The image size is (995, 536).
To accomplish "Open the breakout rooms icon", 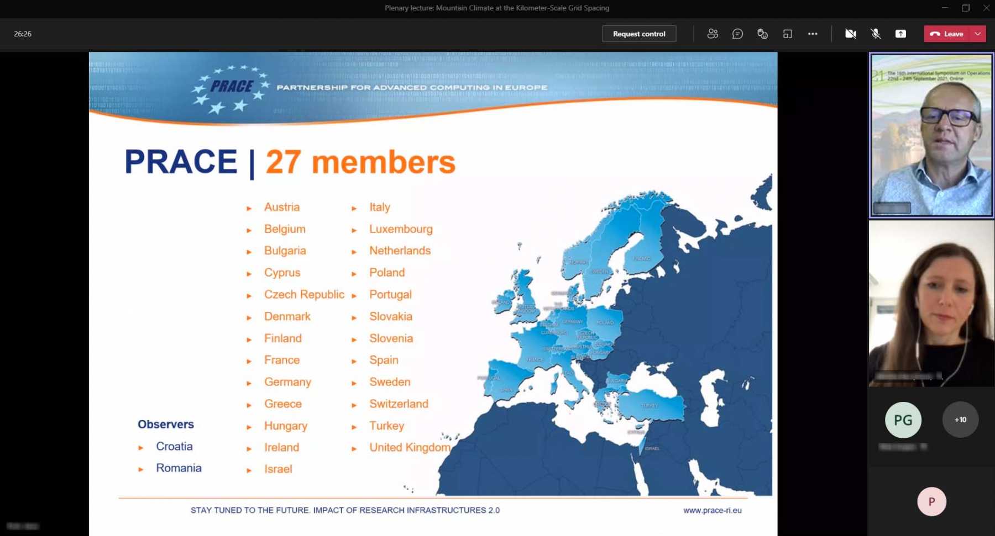I will pos(788,34).
